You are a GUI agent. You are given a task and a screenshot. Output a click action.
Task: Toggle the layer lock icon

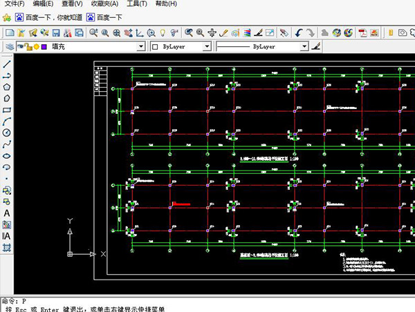click(x=28, y=46)
